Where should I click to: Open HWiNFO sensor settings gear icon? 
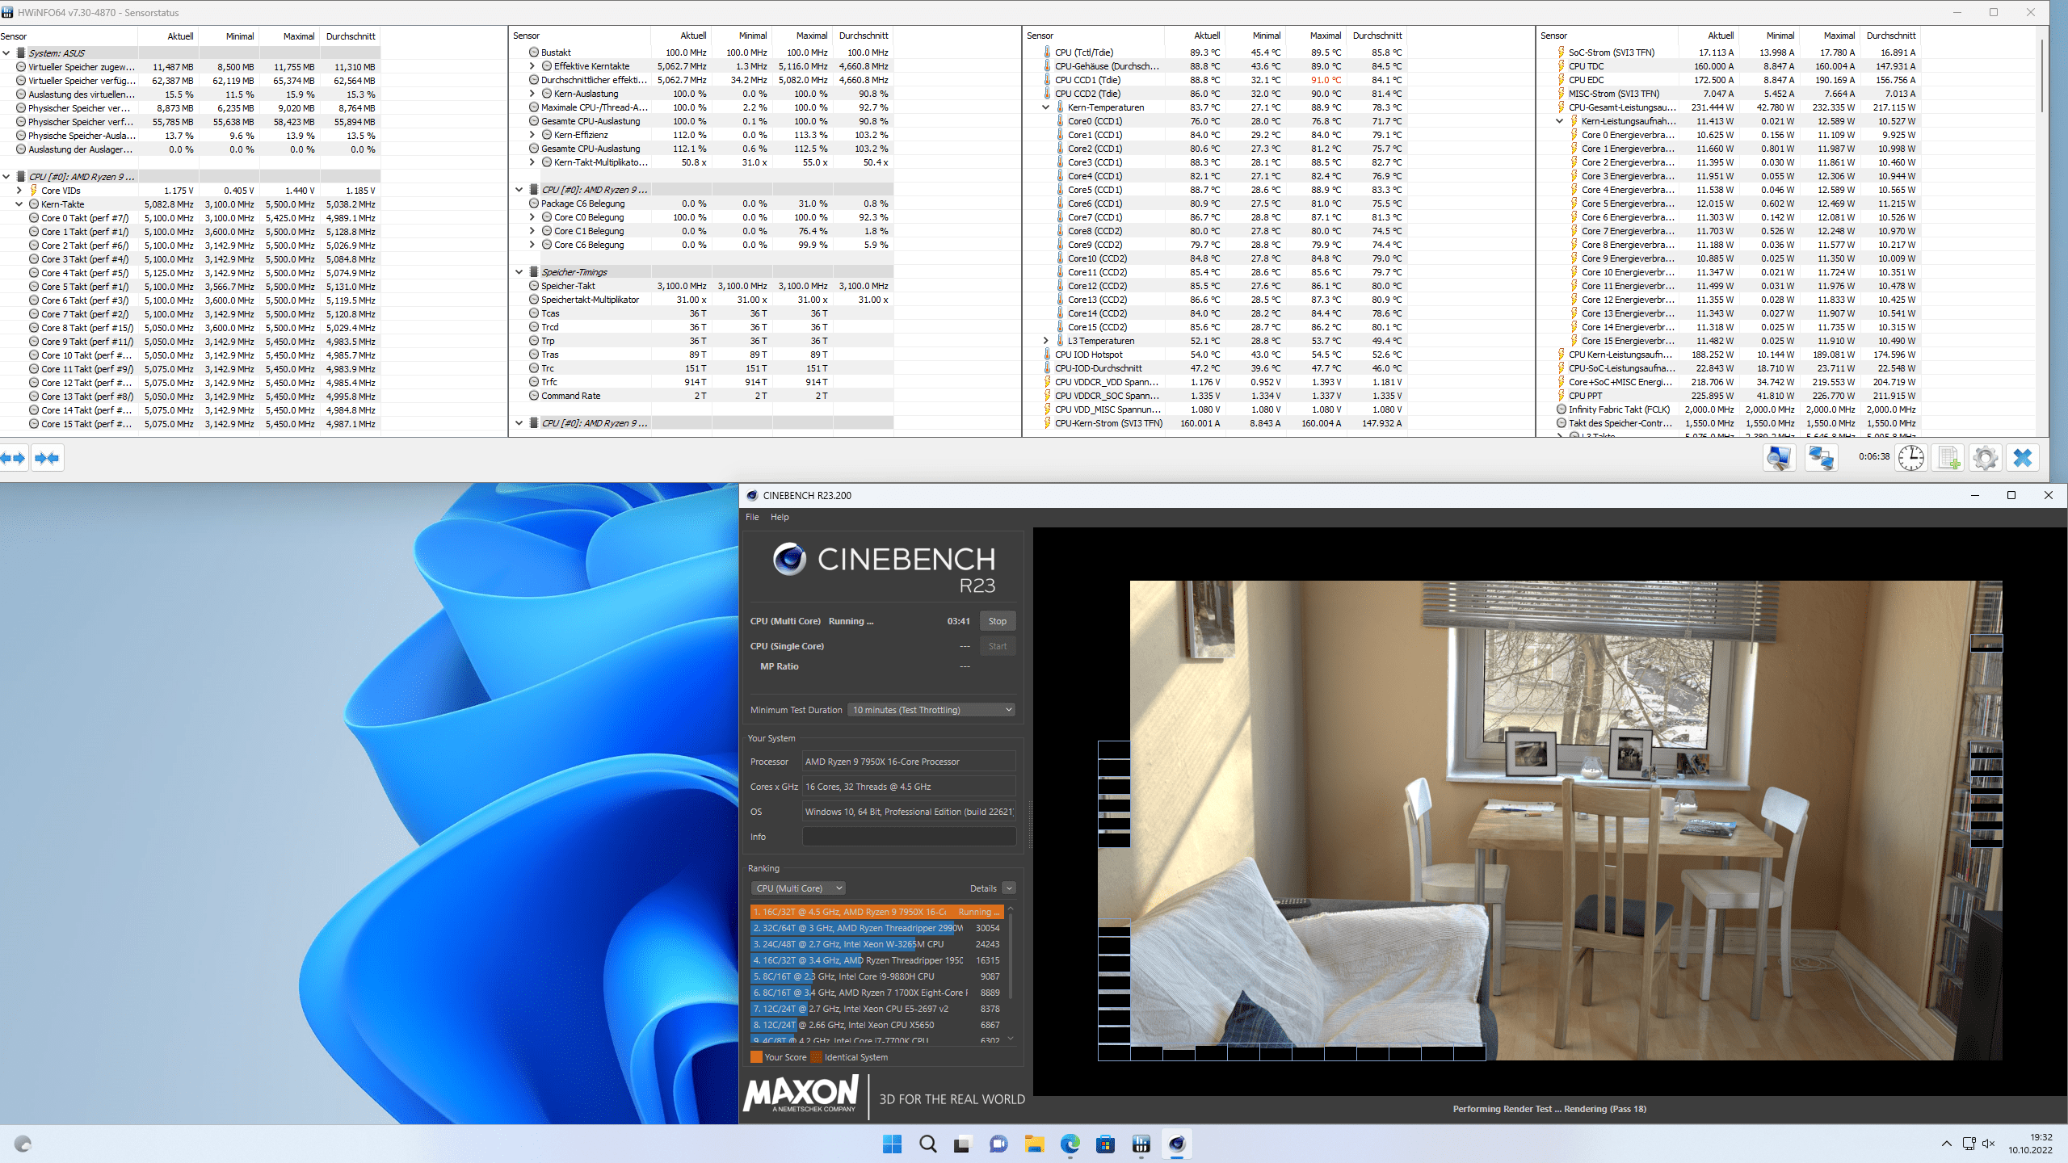tap(1985, 458)
